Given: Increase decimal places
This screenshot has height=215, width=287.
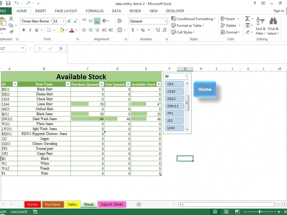Looking at the screenshot, I should tap(158, 30).
